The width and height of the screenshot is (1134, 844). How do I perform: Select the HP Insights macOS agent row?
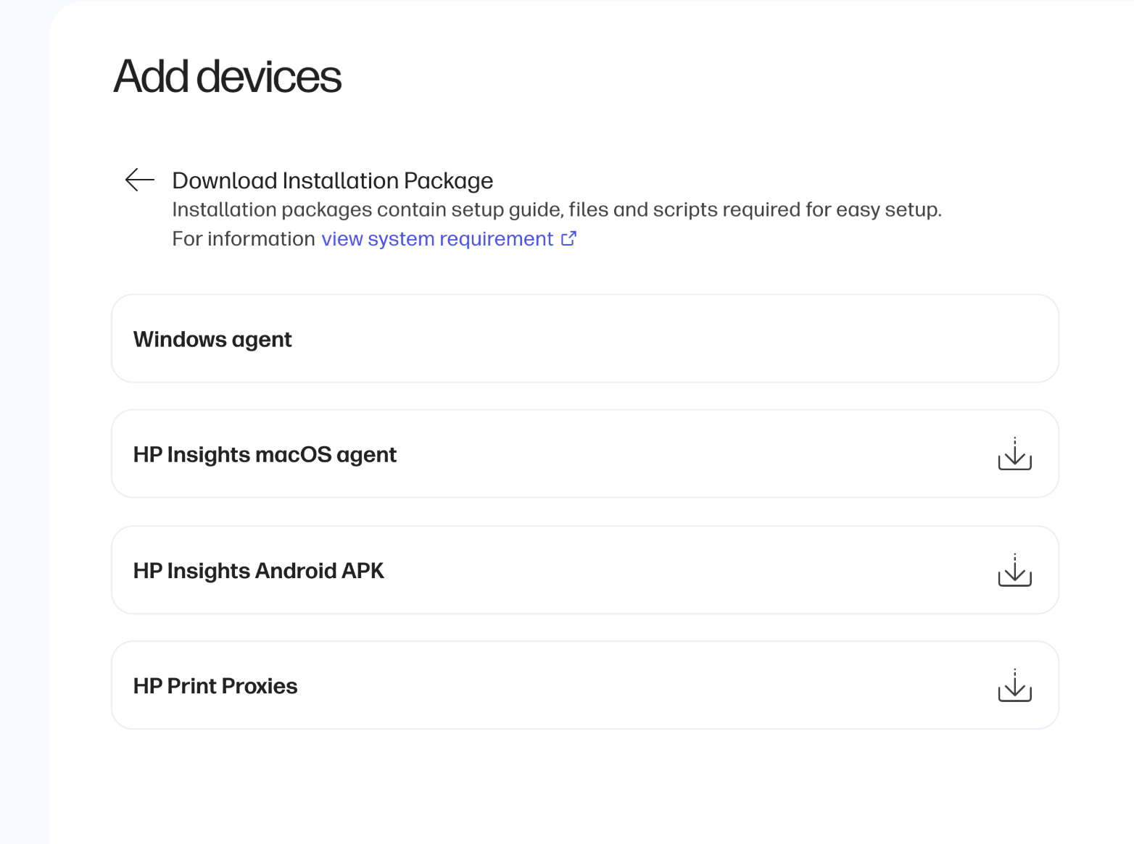(585, 454)
